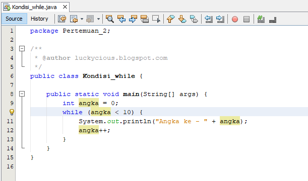The image size is (308, 181).
Task: Click 'String[]' parameter type
Action: pyautogui.click(x=159, y=94)
